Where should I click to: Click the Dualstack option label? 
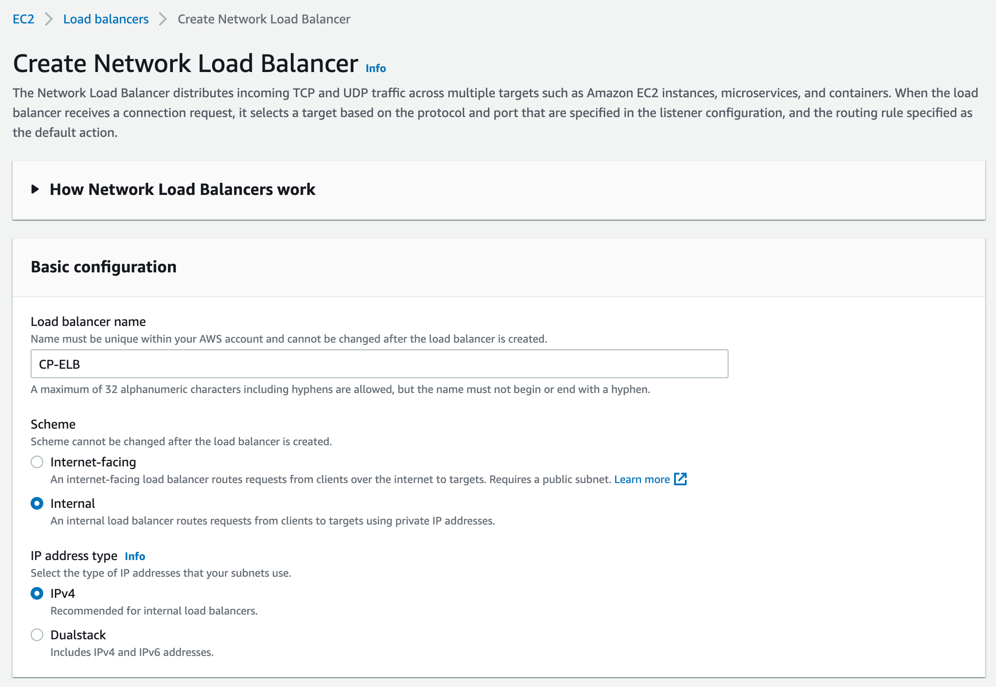click(x=78, y=635)
